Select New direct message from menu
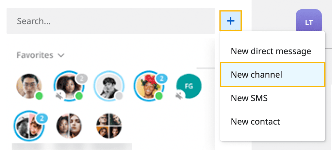The height and width of the screenshot is (150, 332). pos(271,51)
